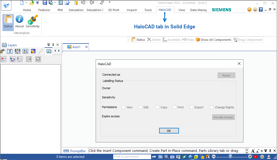Click the YouTube icon in status bar
277x160 pixels.
click(256, 157)
